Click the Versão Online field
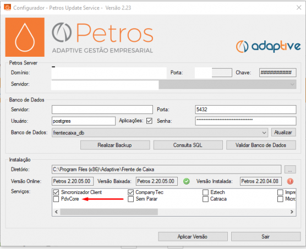Screen dimensions: 306x249 [73, 181]
